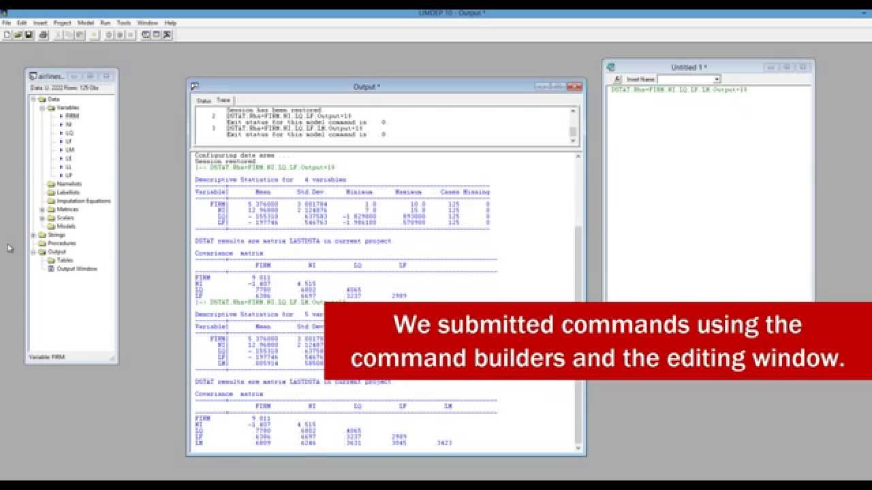Viewport: 872px width, 490px height.
Task: Click the Output results pane vertical scrollbar
Action: point(578,301)
